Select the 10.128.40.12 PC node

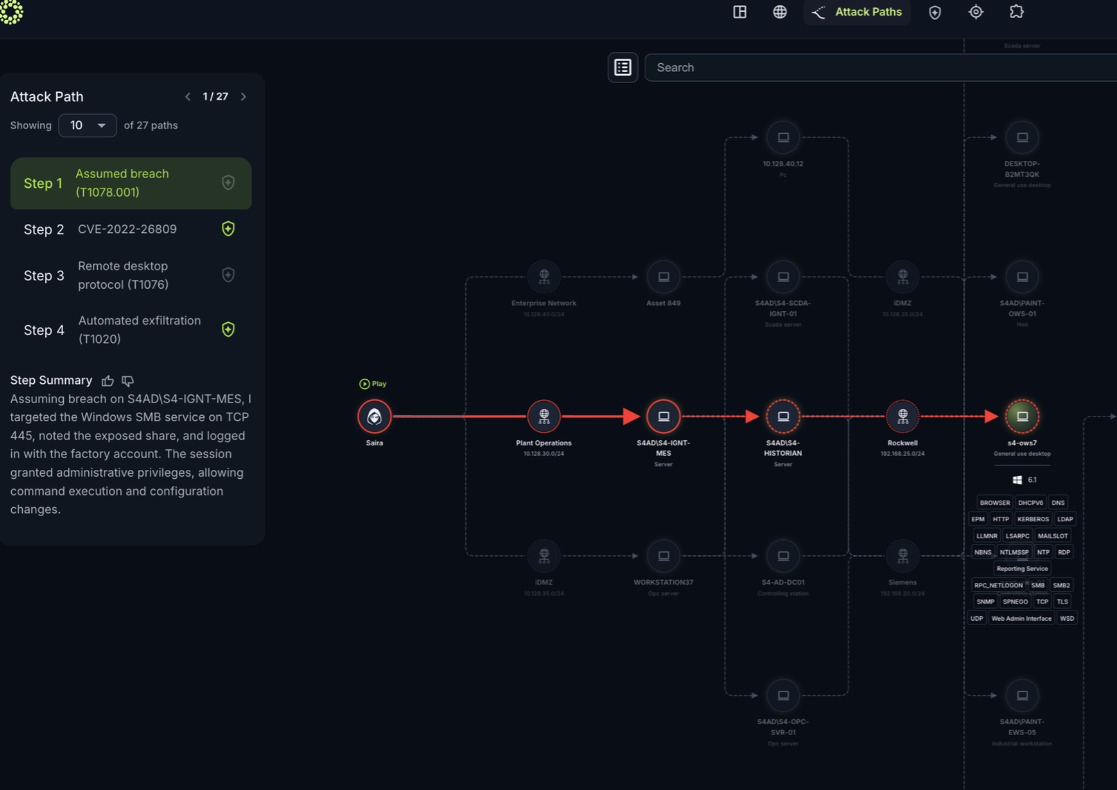(x=783, y=137)
